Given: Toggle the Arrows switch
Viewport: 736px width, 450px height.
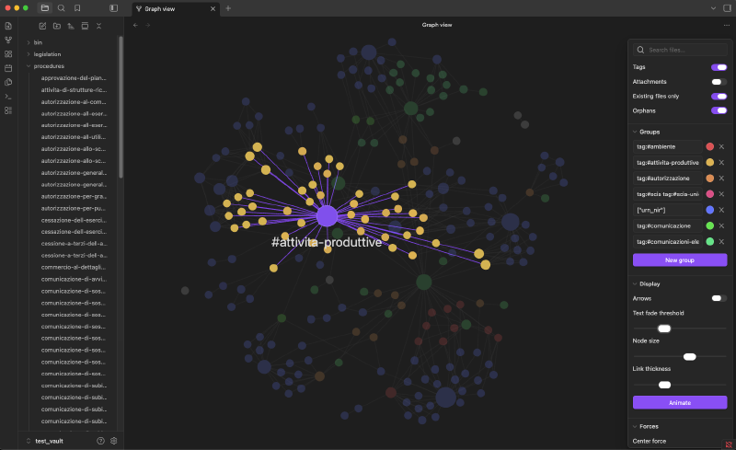Looking at the screenshot, I should [719, 298].
